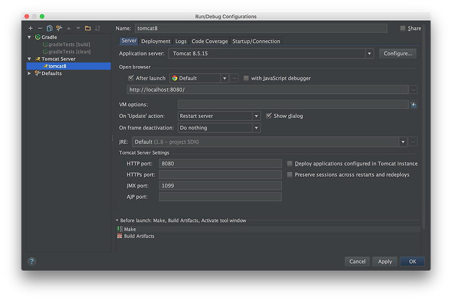This screenshot has width=452, height=301.
Task: Click the VM options input field
Action: [293, 105]
